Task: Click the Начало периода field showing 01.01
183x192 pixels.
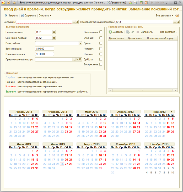Action: pyautogui.click(x=44, y=32)
